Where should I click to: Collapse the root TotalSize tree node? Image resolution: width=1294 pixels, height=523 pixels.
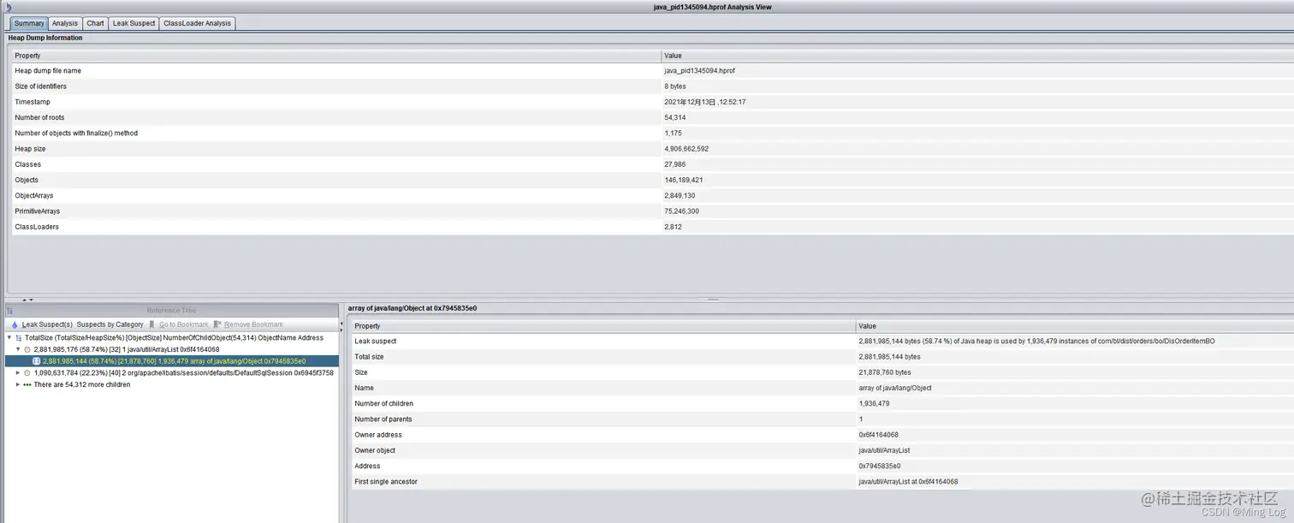point(9,337)
